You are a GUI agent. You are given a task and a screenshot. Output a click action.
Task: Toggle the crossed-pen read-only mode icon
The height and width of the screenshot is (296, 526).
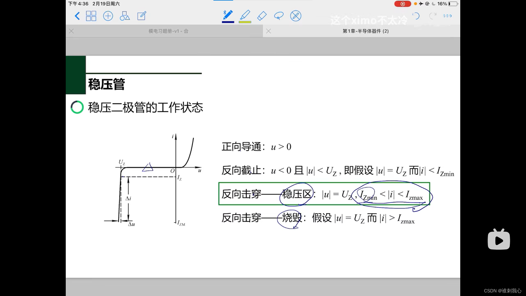point(296,16)
